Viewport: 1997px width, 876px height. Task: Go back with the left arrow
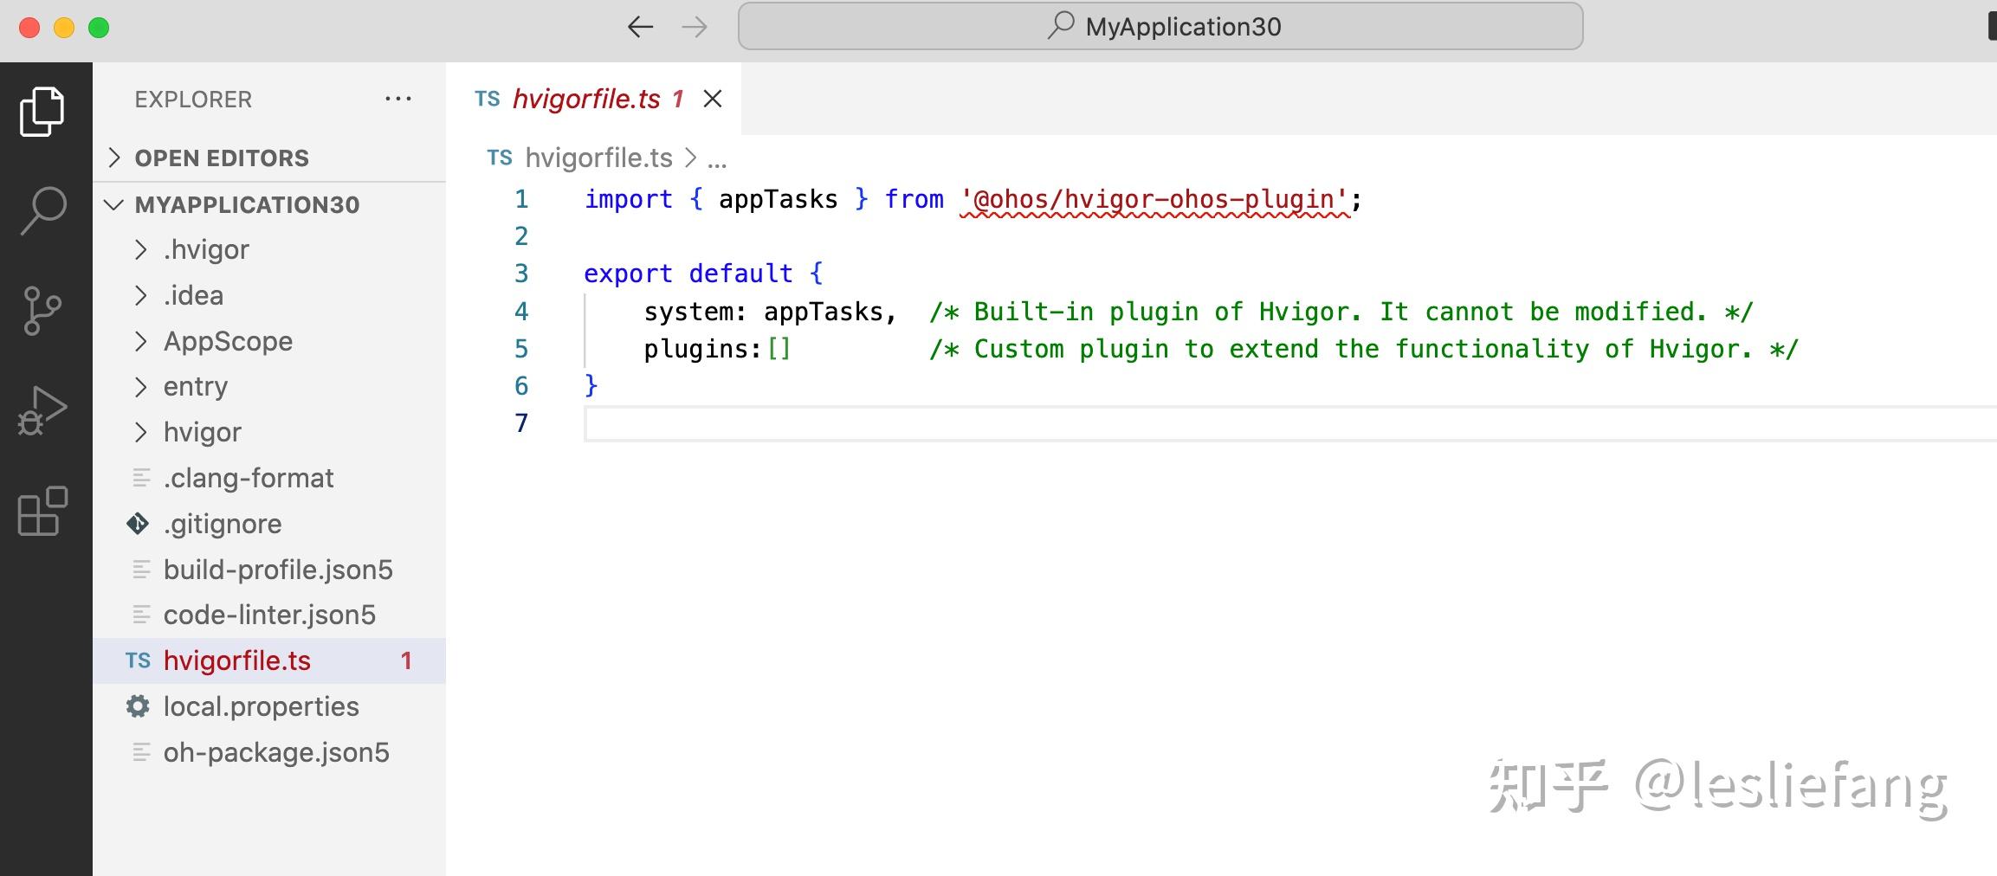[640, 27]
